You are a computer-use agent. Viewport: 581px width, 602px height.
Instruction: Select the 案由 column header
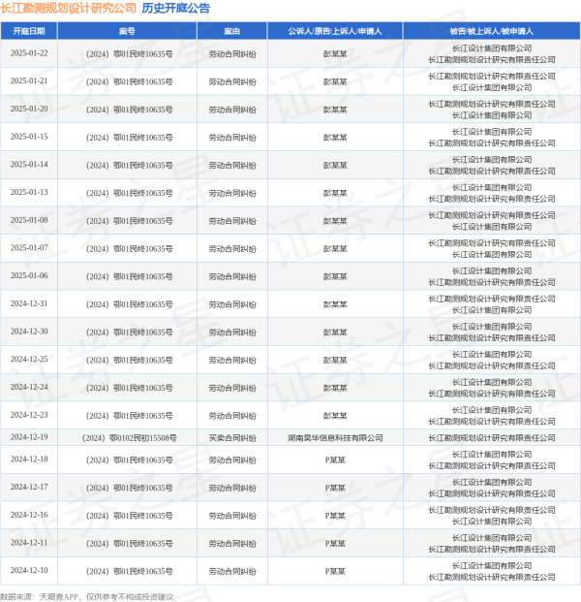click(232, 31)
